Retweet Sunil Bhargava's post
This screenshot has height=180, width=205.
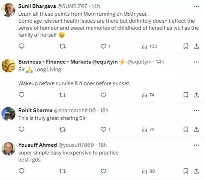pyautogui.click(x=62, y=46)
